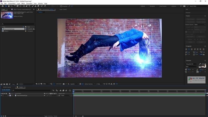Delete selected item with trash icon
The image size is (208, 117).
[x=17, y=84]
